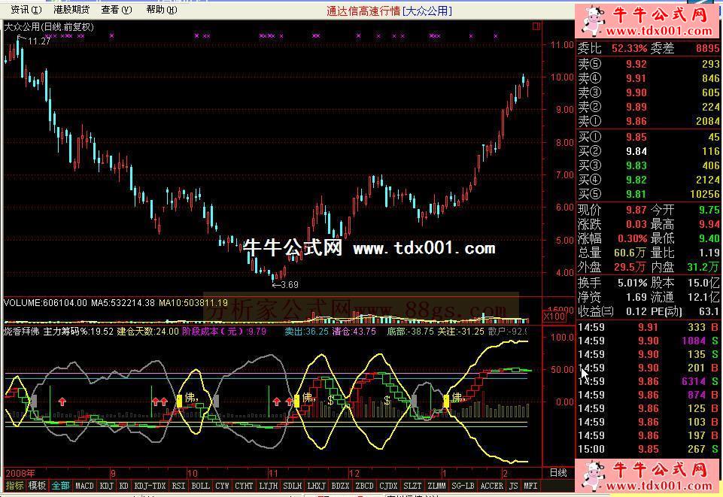The image size is (723, 497).
Task: Select the CJDX indicator tab
Action: tap(388, 486)
